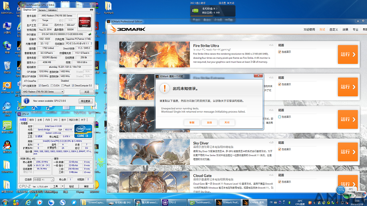
Task: Click 验证 (Validate) button in CPU-Z
Action: point(71,187)
